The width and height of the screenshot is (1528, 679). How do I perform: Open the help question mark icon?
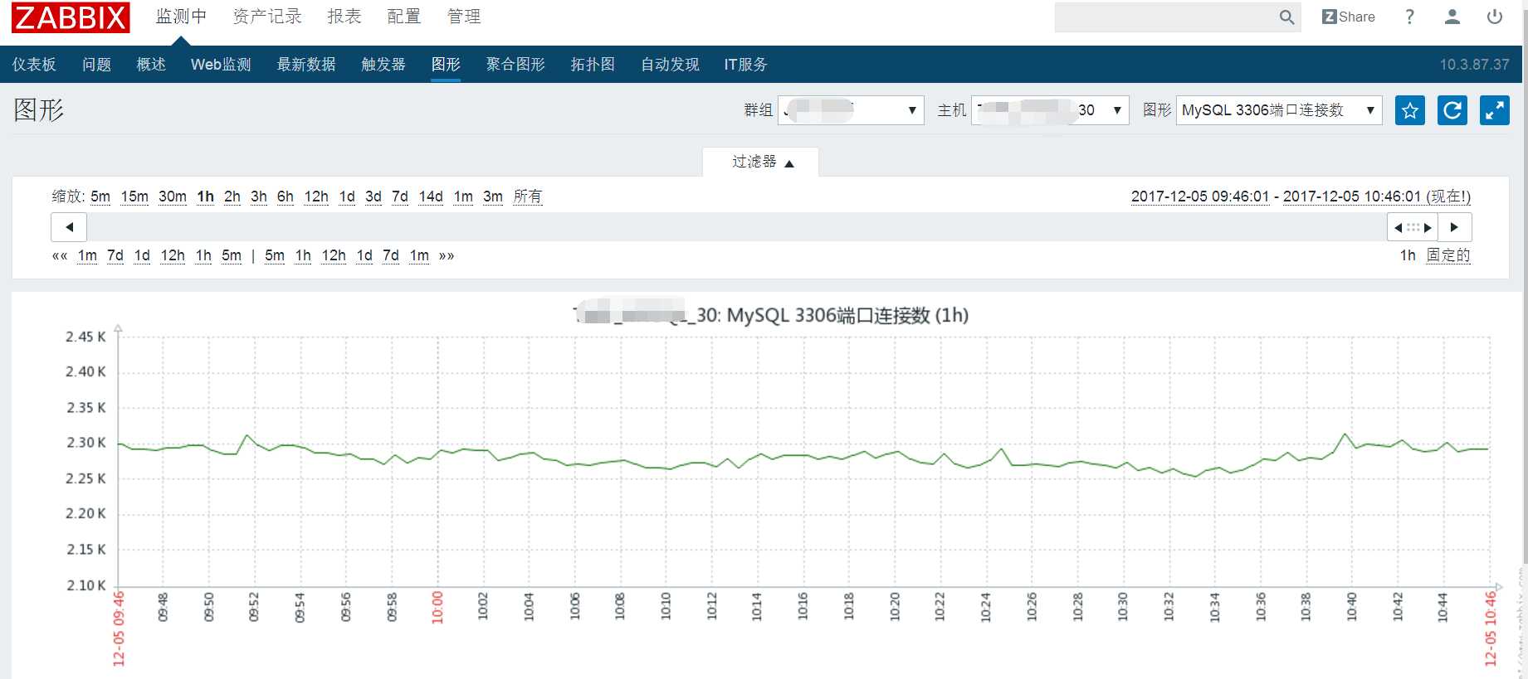1409,17
